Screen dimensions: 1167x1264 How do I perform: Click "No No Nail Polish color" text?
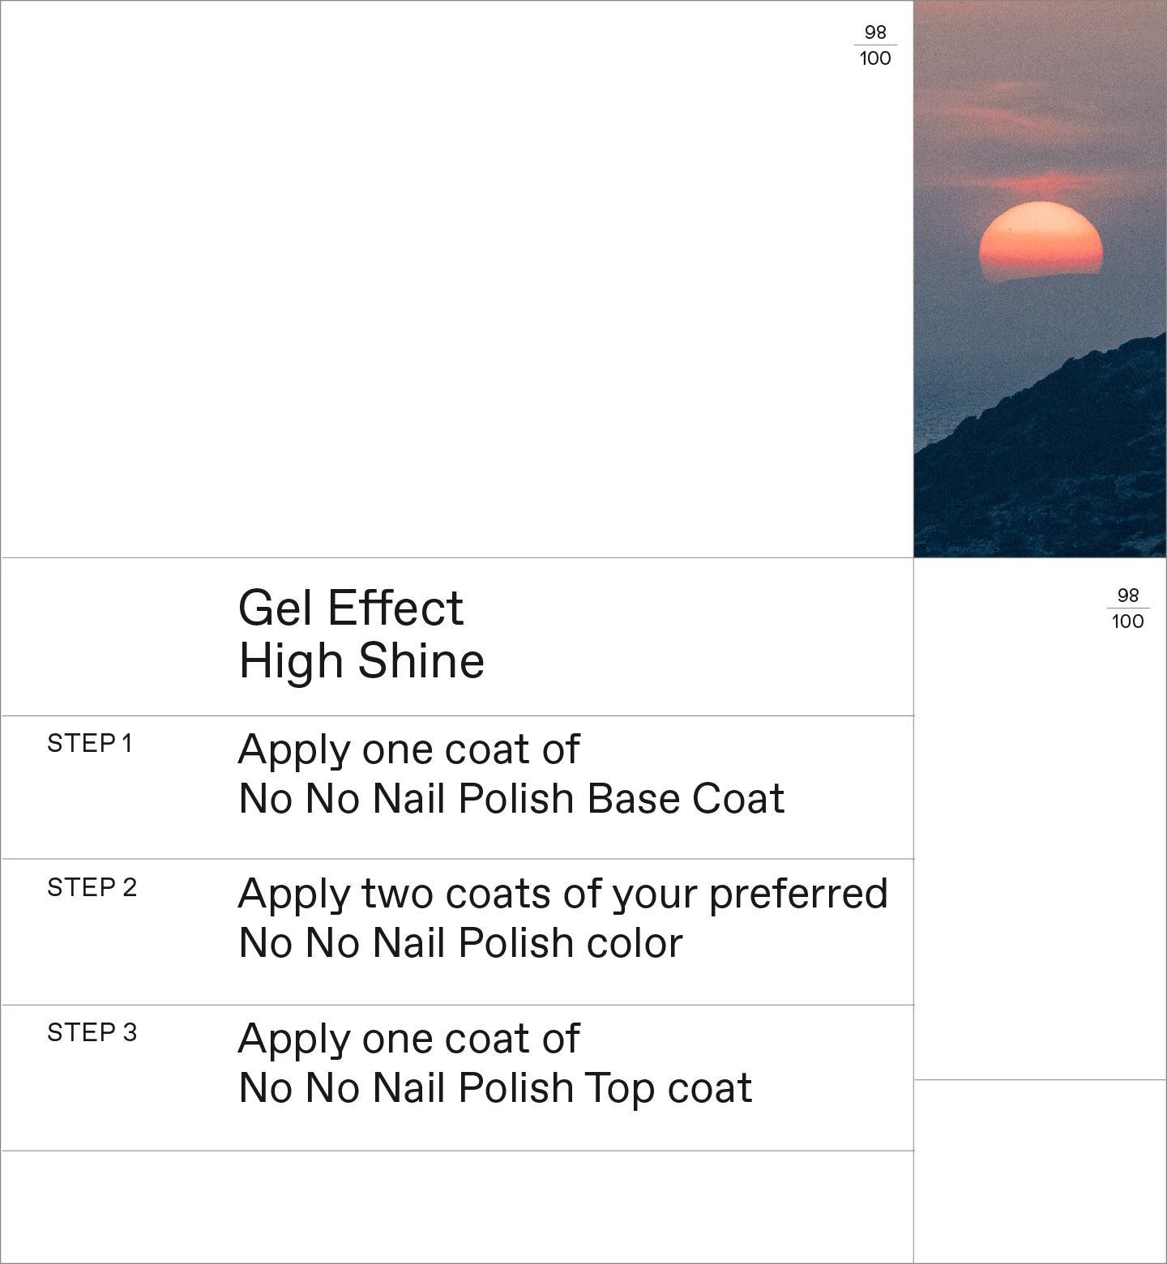(x=460, y=943)
